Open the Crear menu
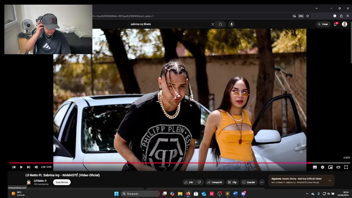The width and height of the screenshot is (352, 198). [x=323, y=24]
